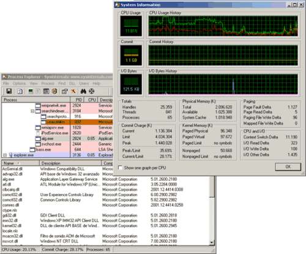This screenshot has width=306, height=254.
Task: Open Properties via the toolbar icon
Action: pyautogui.click(x=65, y=91)
